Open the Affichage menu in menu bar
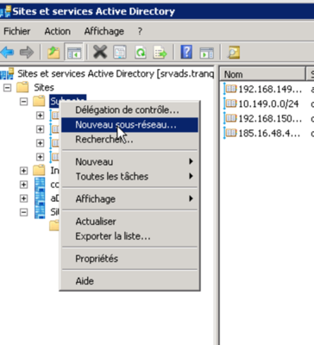The image size is (314, 345). (104, 31)
